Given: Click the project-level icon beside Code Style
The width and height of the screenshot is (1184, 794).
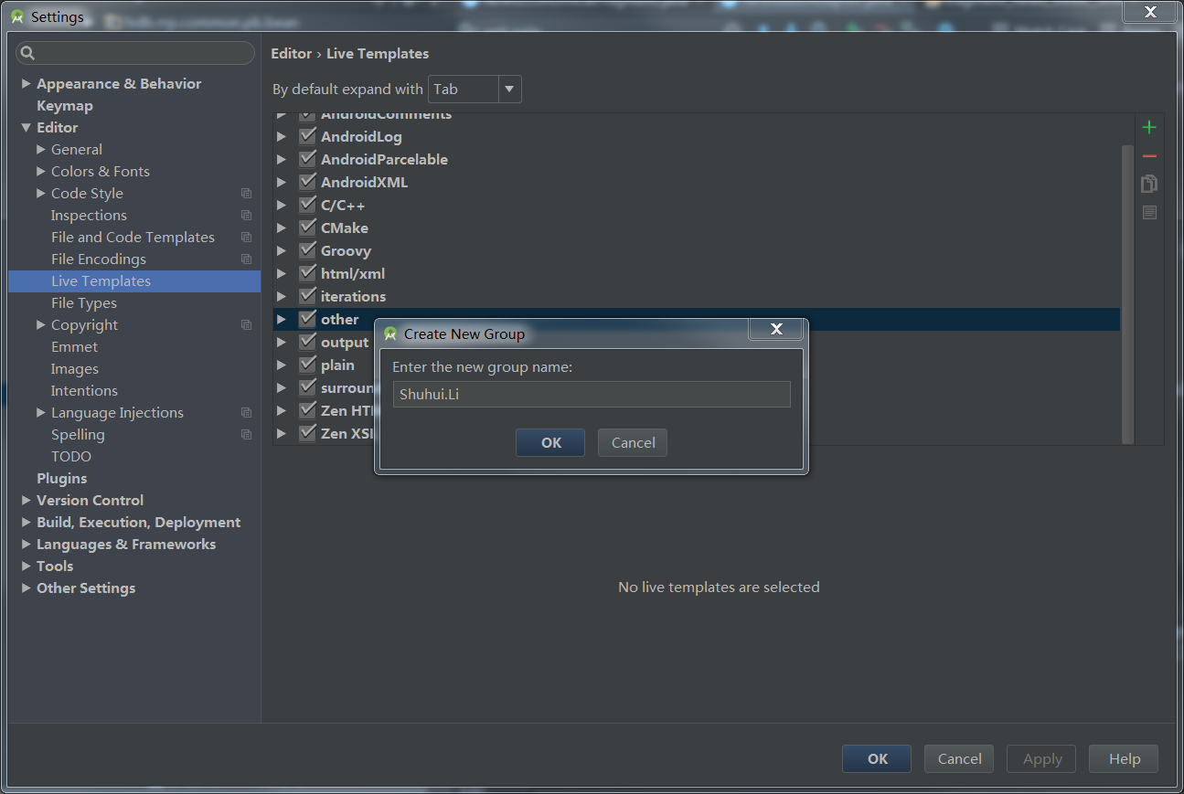Looking at the screenshot, I should pyautogui.click(x=246, y=194).
